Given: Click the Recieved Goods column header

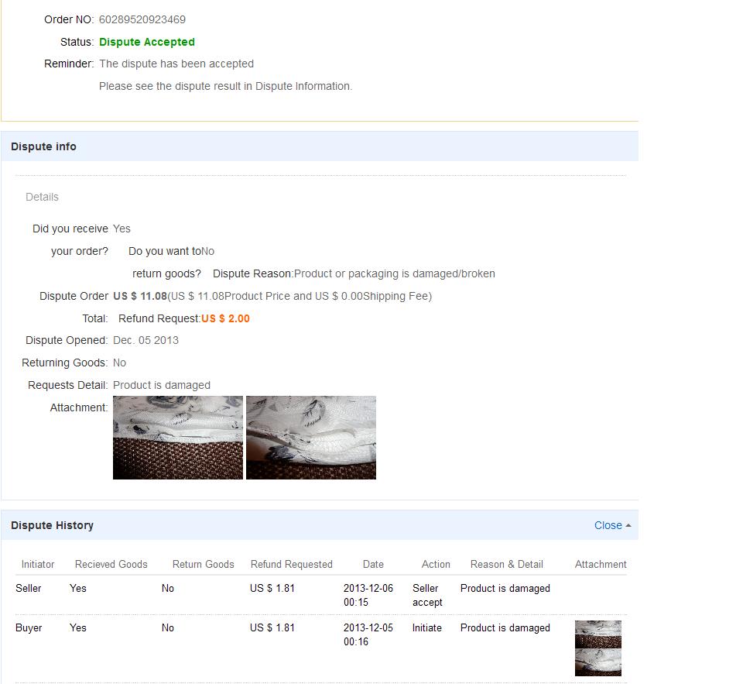Looking at the screenshot, I should coord(111,564).
